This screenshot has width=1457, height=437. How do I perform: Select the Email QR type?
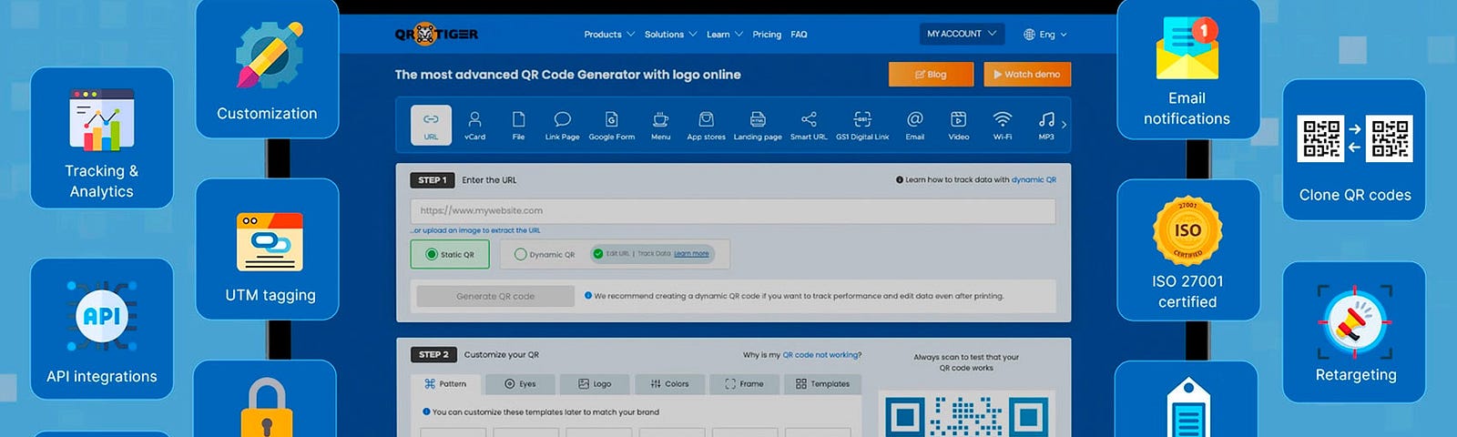(915, 125)
